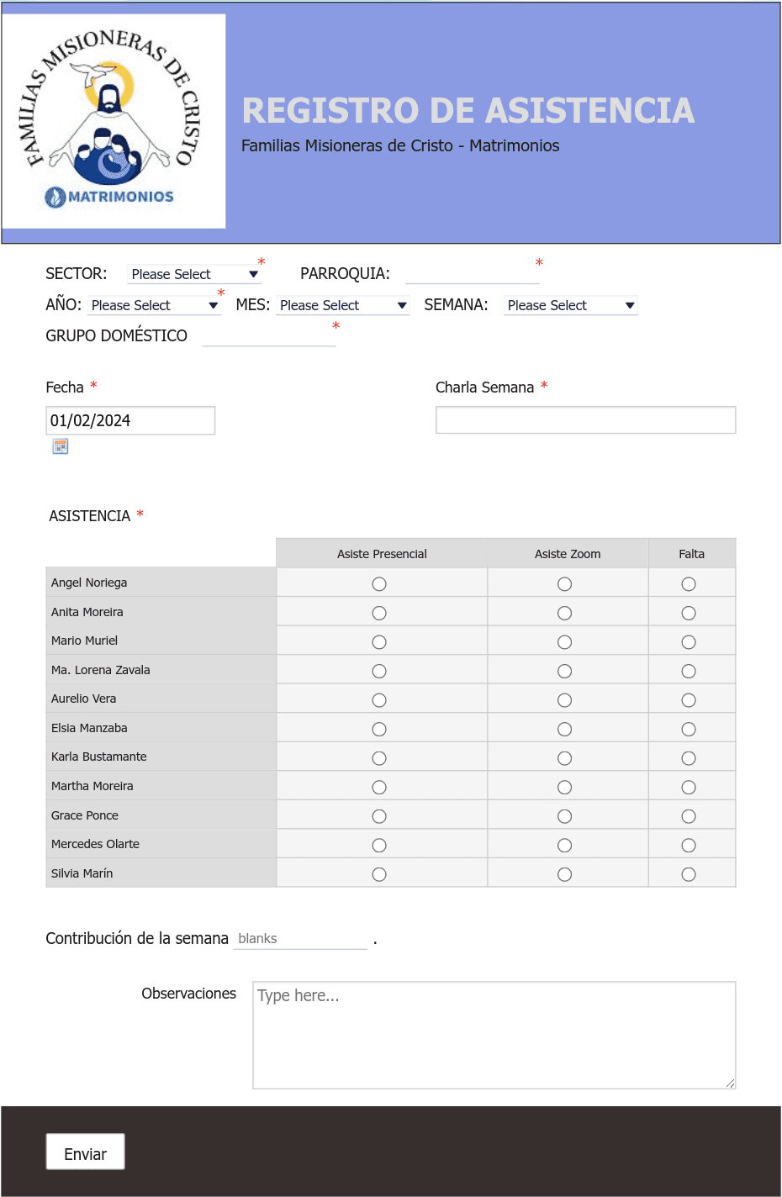
Task: Click the PARROQUIA input field
Action: [472, 274]
